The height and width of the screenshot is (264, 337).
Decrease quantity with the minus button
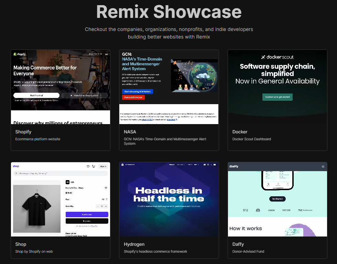pyautogui.click(x=98, y=206)
